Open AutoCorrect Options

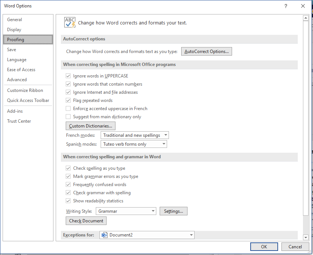coord(206,51)
